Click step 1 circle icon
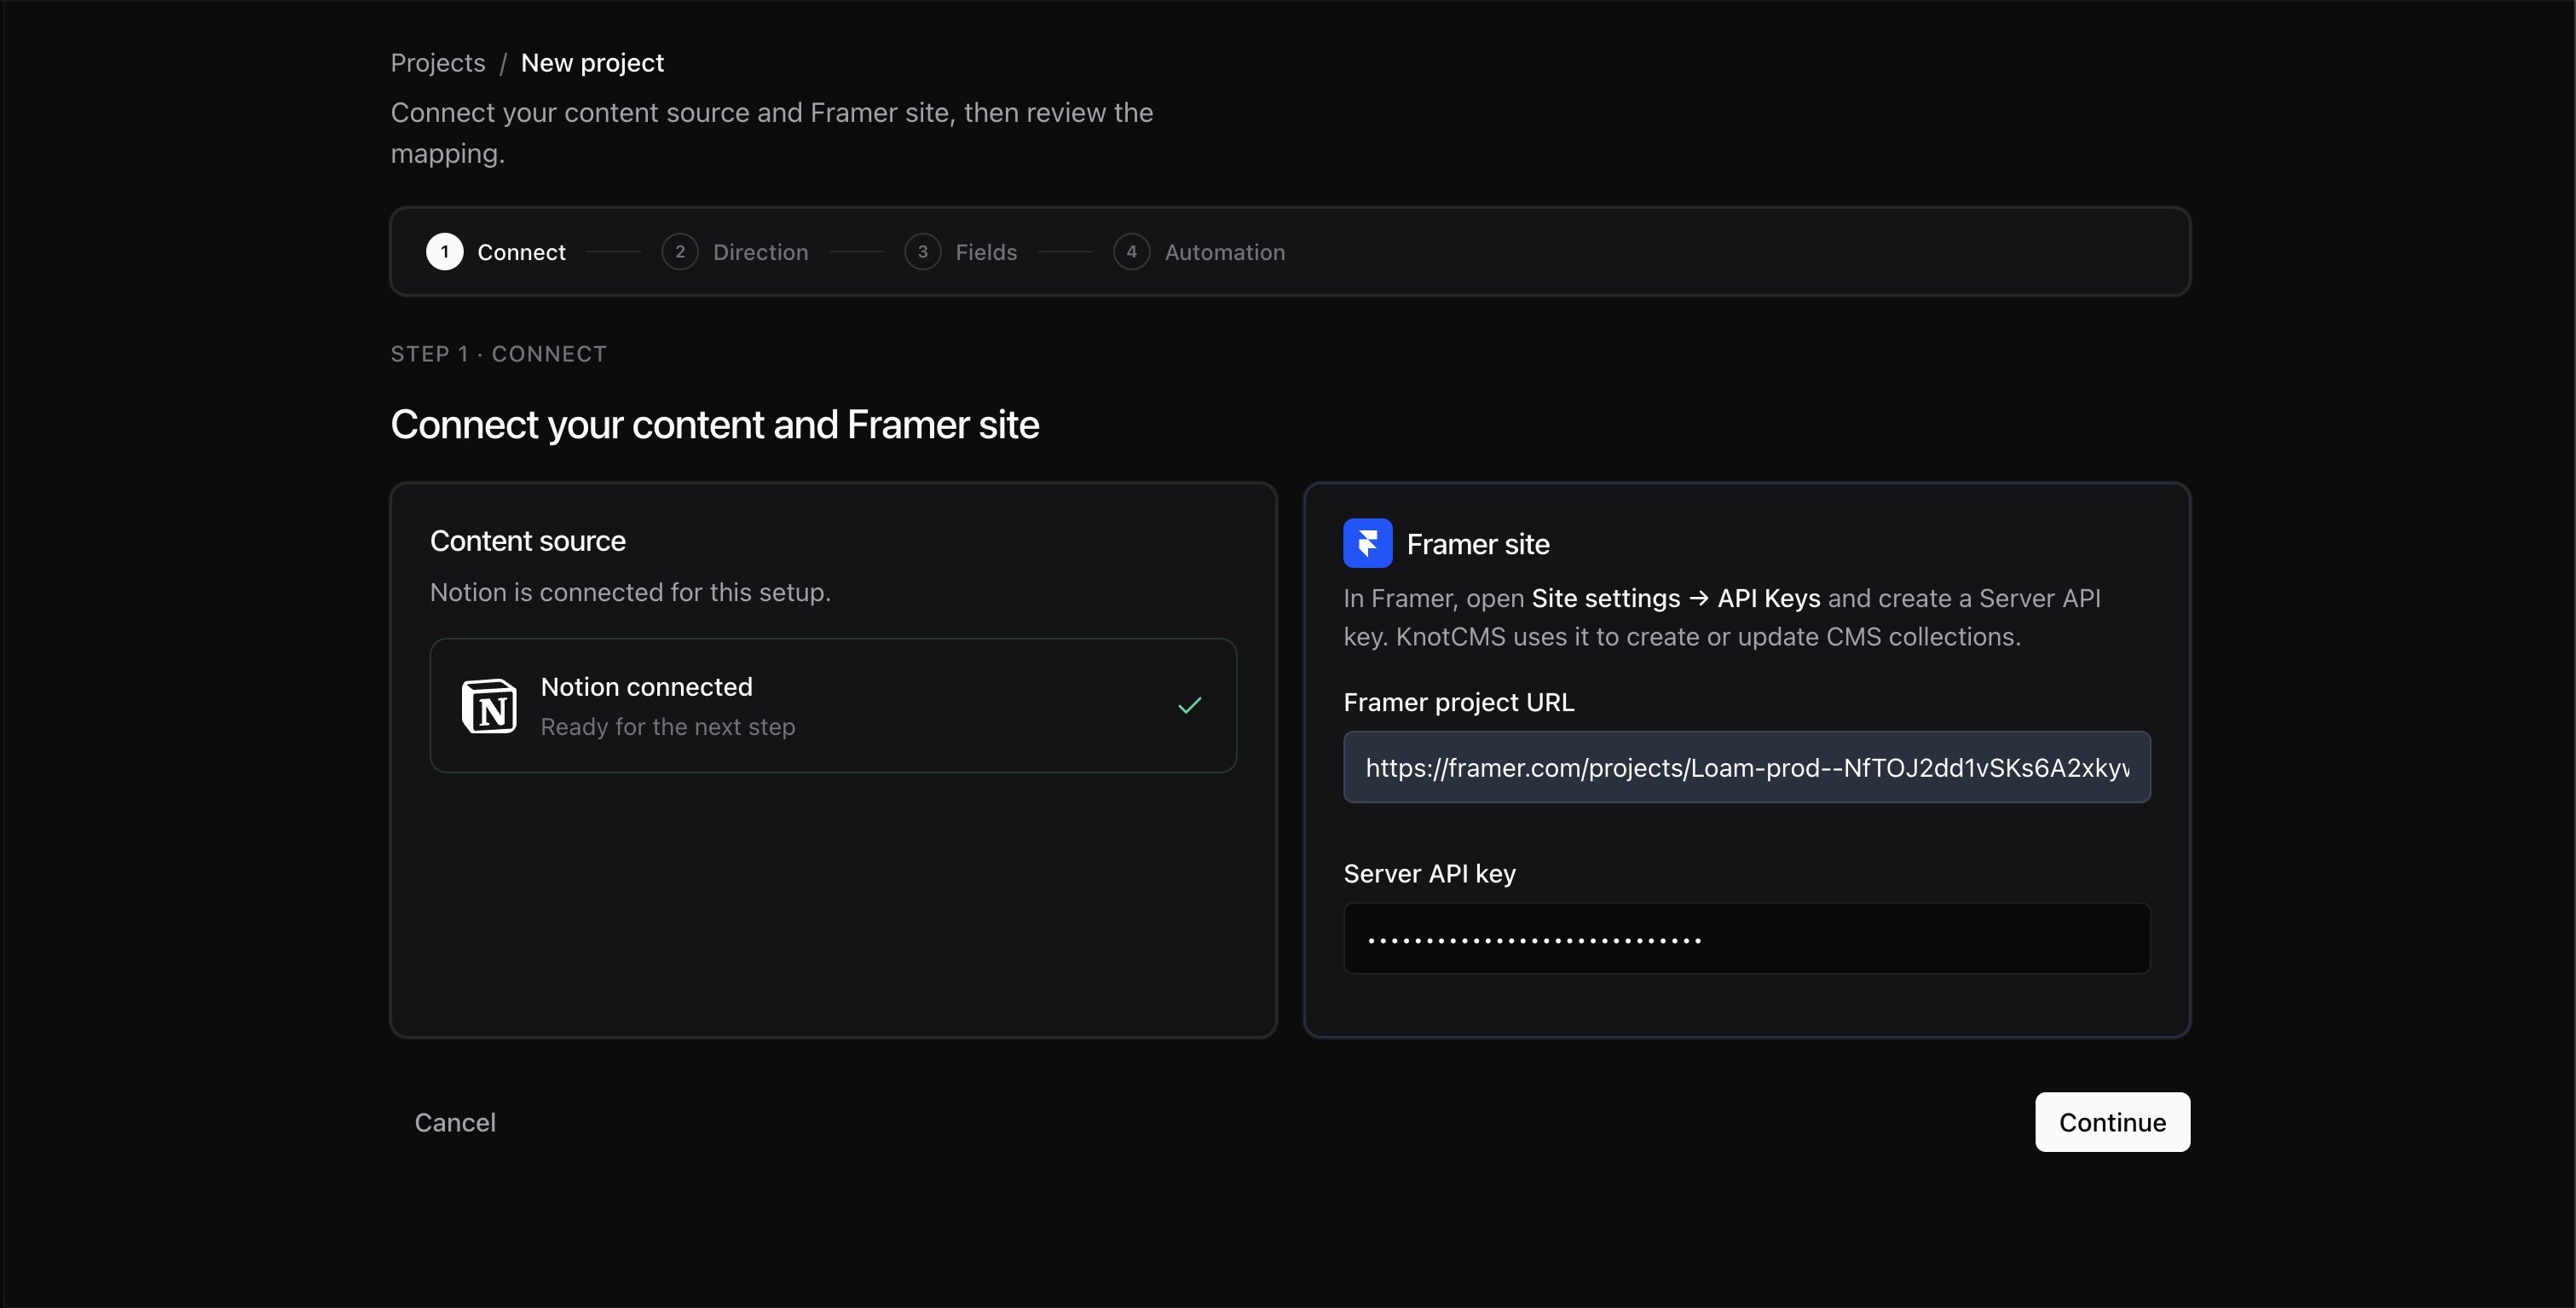 pos(445,252)
